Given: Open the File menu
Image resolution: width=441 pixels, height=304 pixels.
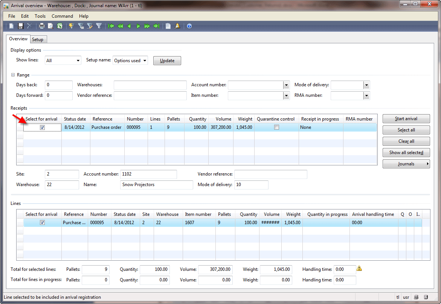Looking at the screenshot, I should pos(12,16).
